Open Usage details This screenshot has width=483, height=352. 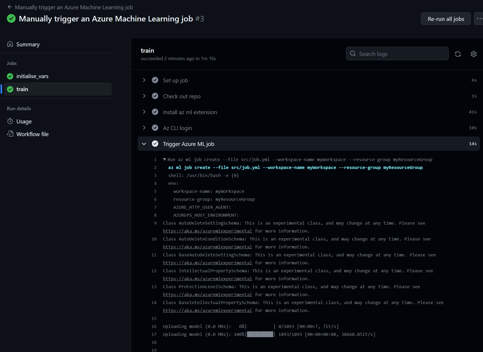[24, 121]
